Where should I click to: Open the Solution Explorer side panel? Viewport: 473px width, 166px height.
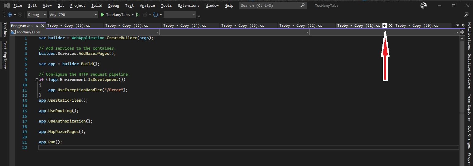click(469, 72)
